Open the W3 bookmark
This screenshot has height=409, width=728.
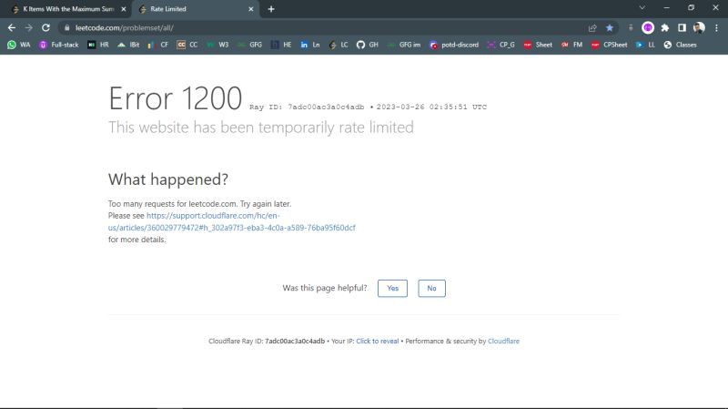click(217, 45)
